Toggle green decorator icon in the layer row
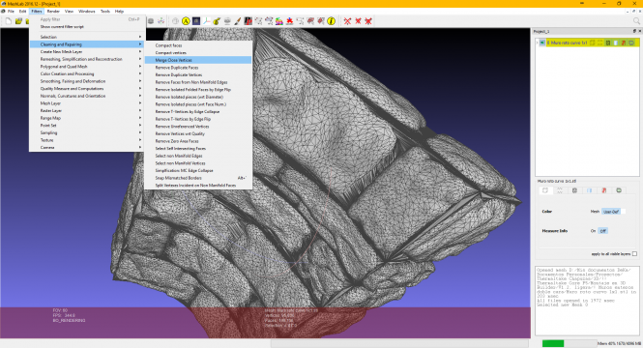The image size is (643, 348). [x=631, y=43]
